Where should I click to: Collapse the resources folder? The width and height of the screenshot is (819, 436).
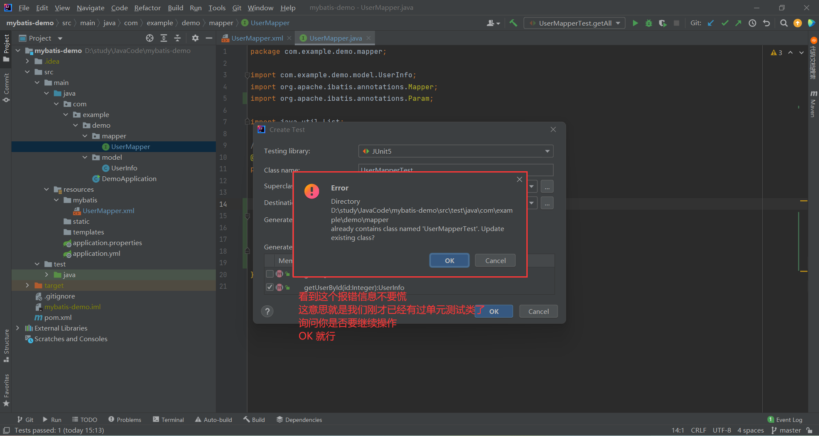pyautogui.click(x=46, y=189)
